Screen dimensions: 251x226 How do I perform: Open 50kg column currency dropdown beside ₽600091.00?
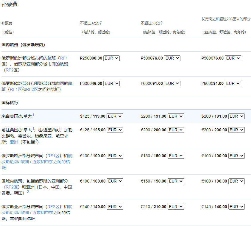click(x=172, y=83)
